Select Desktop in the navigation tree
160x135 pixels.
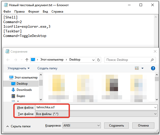21,84
